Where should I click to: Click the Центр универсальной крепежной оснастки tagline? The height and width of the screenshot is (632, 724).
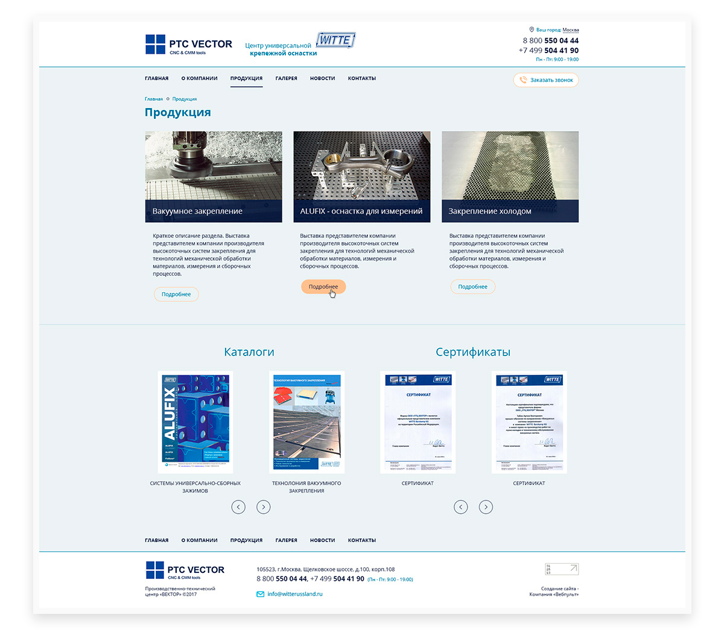[281, 49]
